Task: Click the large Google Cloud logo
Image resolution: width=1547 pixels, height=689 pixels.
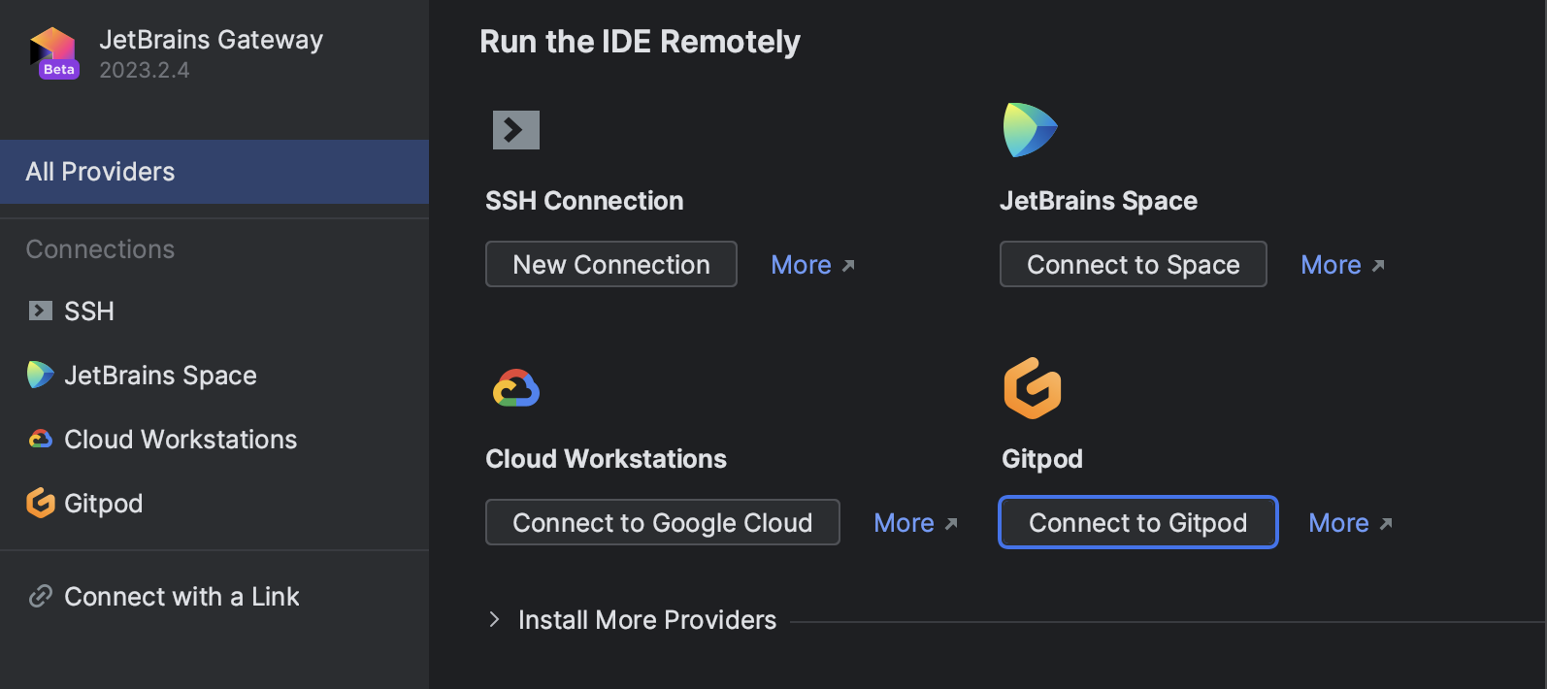Action: [516, 389]
